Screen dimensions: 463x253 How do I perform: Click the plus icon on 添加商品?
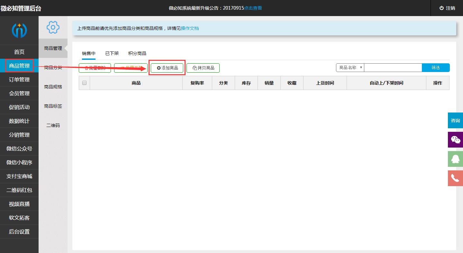(159, 68)
